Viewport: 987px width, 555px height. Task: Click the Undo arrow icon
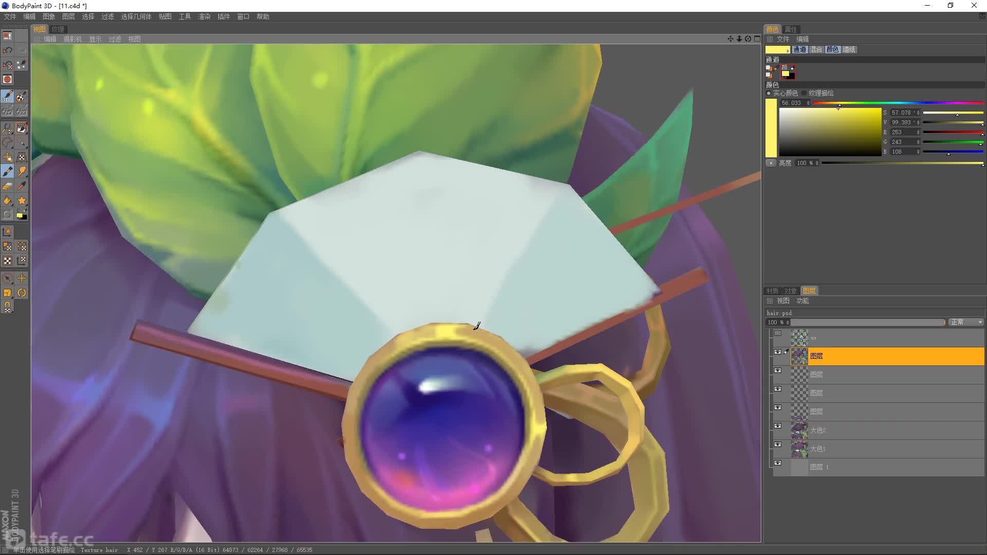pos(7,50)
